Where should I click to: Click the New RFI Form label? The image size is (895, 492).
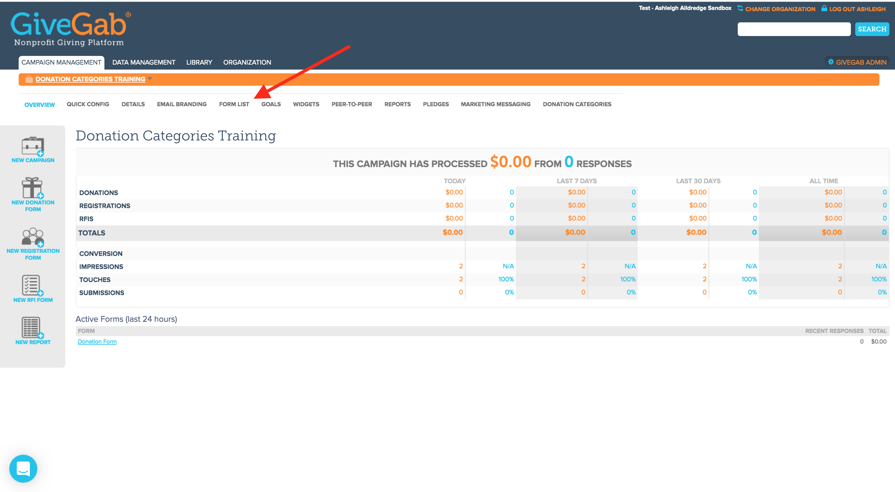tap(33, 300)
